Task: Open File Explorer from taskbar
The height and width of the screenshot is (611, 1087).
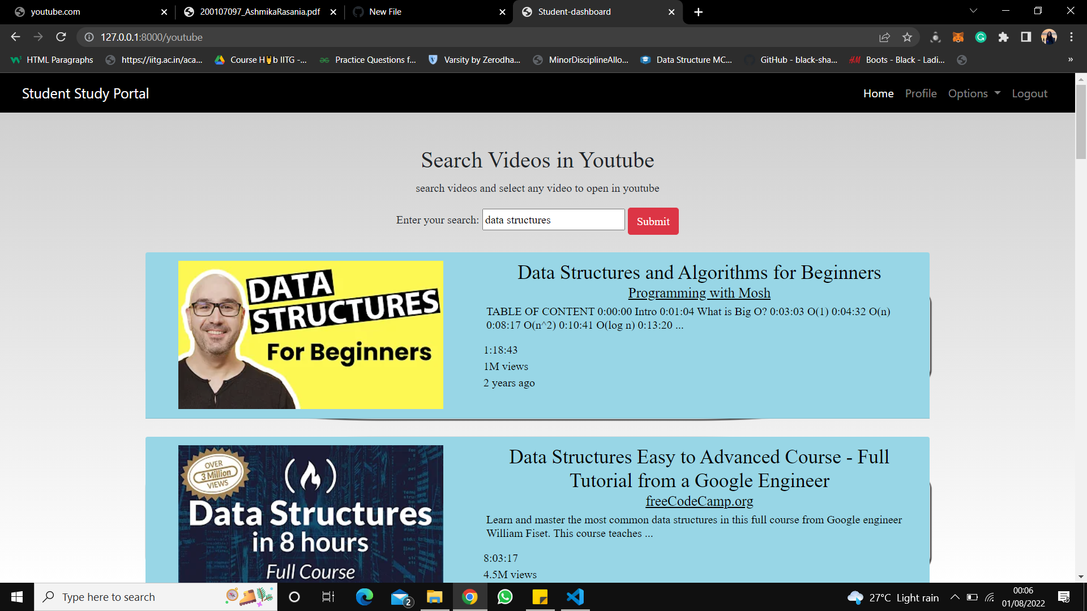Action: (x=434, y=597)
